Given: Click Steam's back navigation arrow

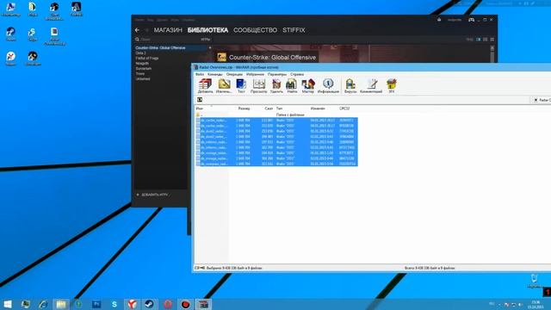Looking at the screenshot, I should tap(138, 30).
